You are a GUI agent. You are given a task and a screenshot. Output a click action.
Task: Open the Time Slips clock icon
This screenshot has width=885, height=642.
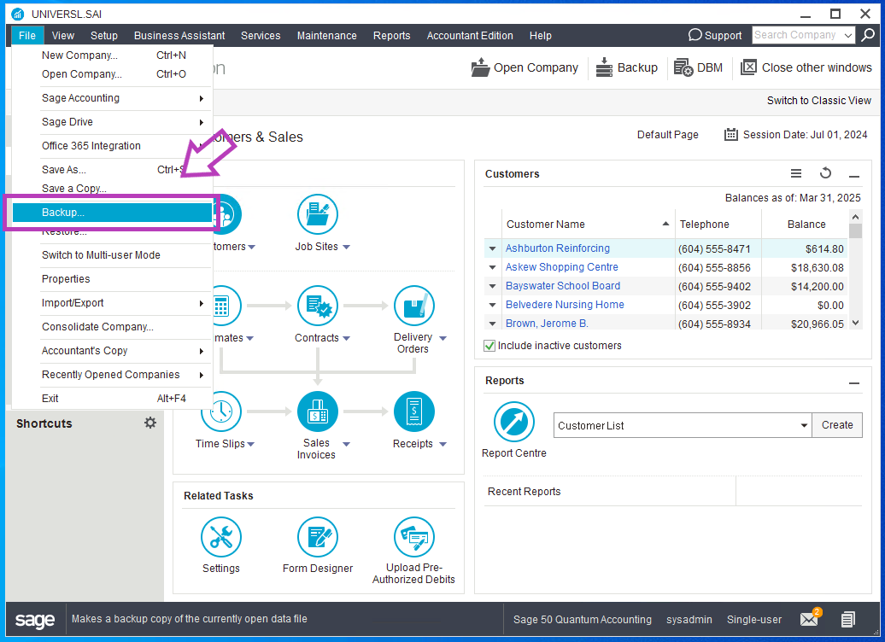pos(221,411)
